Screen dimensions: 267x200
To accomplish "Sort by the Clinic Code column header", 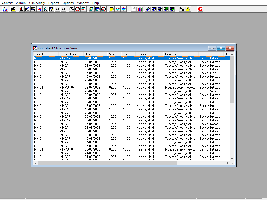I will pos(46,54).
